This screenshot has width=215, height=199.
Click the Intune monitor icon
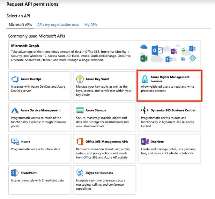(15, 142)
